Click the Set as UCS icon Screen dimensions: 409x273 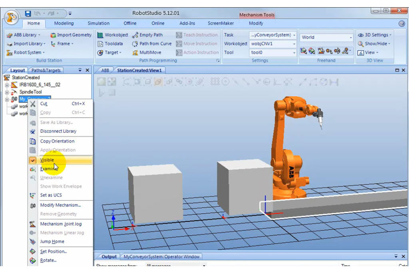(33, 195)
